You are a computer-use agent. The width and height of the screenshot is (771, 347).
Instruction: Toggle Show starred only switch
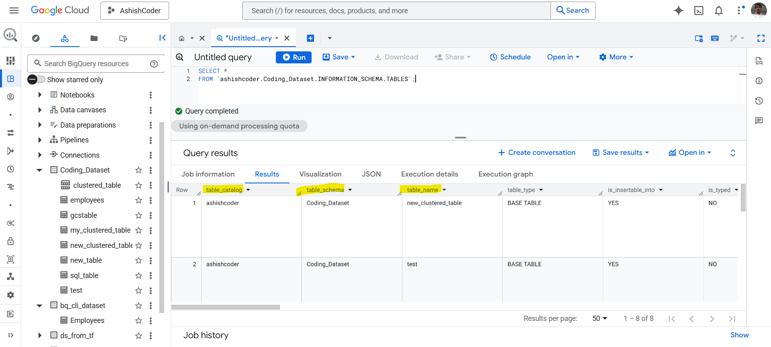pos(36,79)
